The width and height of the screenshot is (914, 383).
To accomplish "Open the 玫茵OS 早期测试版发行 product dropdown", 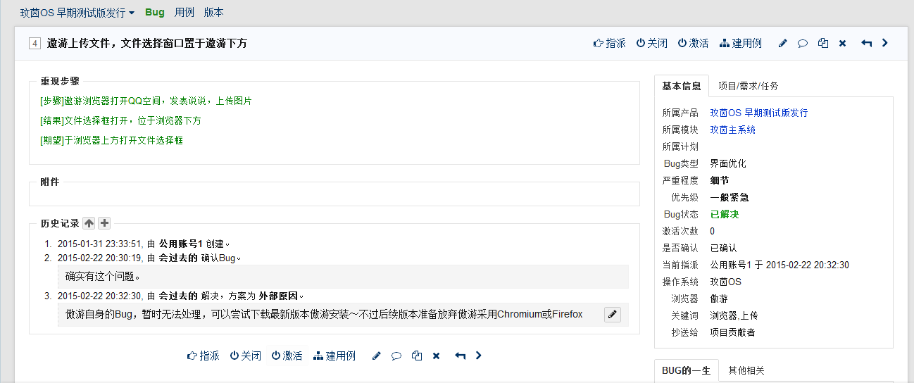I will pyautogui.click(x=77, y=13).
